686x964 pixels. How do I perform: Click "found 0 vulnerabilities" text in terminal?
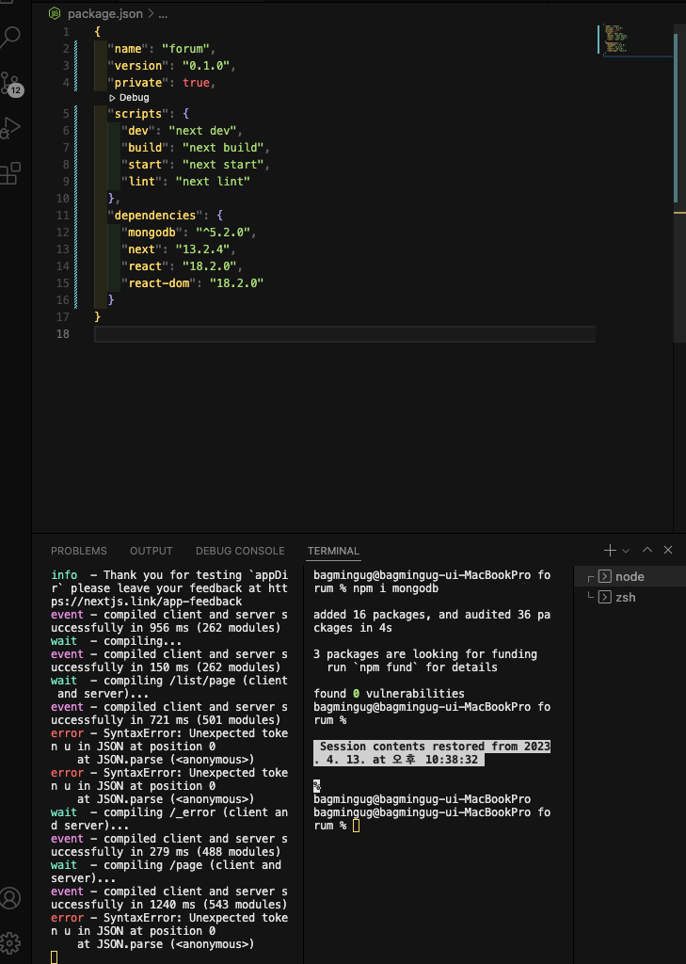[x=389, y=694]
